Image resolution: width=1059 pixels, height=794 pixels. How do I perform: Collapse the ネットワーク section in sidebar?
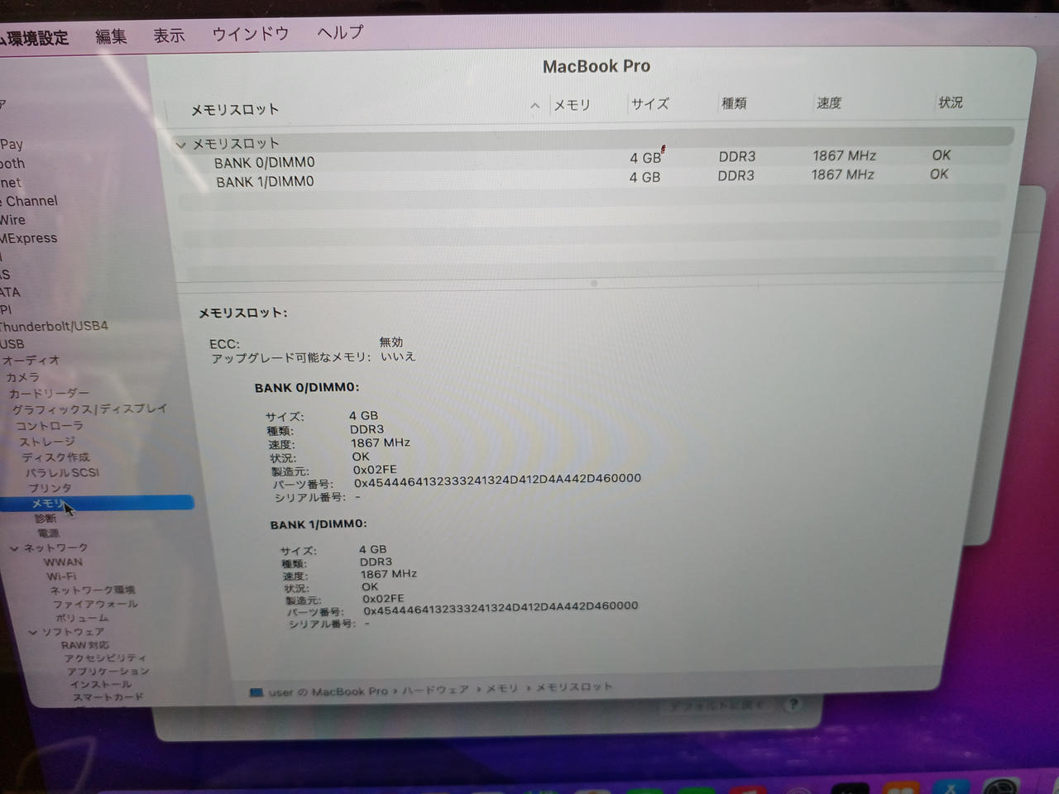point(14,548)
